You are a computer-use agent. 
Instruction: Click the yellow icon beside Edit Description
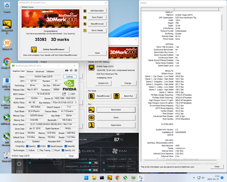coord(85,11)
